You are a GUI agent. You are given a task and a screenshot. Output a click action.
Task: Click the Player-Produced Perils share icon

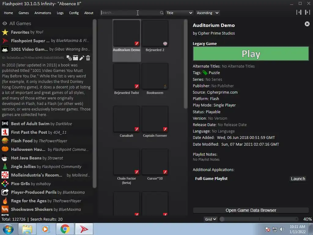[5, 192]
